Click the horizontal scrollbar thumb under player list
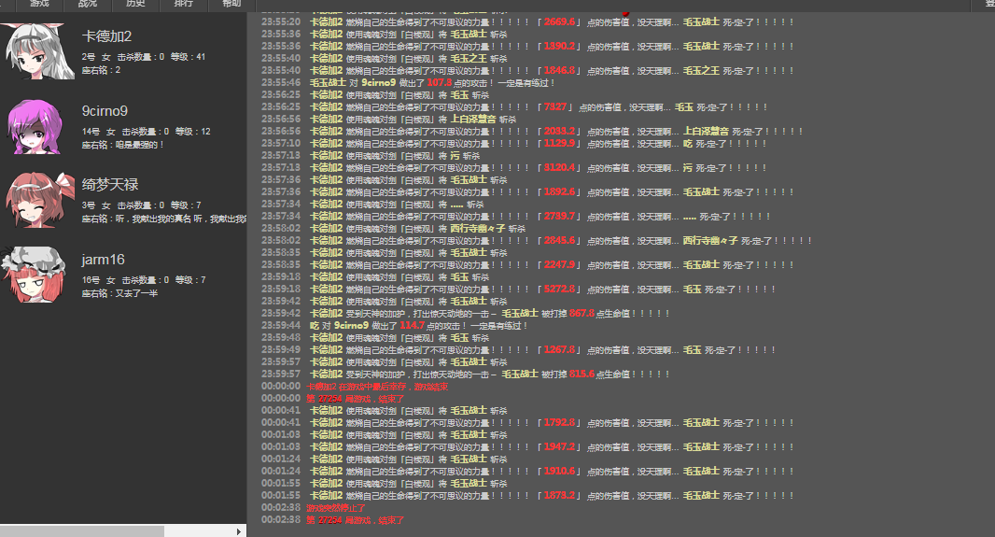The width and height of the screenshot is (995, 537). pyautogui.click(x=82, y=531)
